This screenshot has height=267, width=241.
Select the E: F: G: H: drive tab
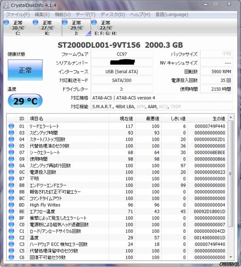(x=105, y=27)
